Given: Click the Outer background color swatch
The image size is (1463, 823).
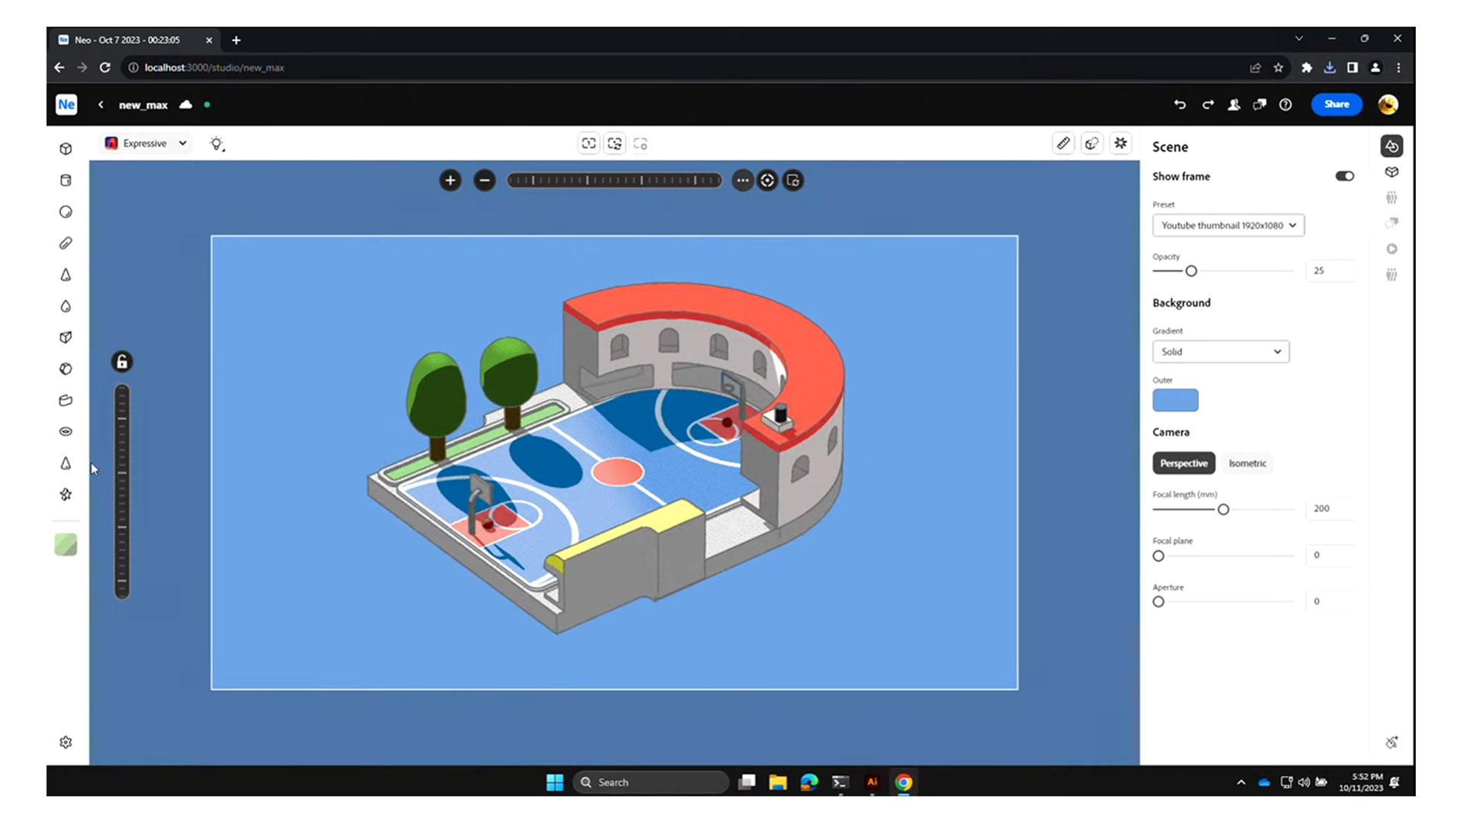Looking at the screenshot, I should (x=1175, y=400).
